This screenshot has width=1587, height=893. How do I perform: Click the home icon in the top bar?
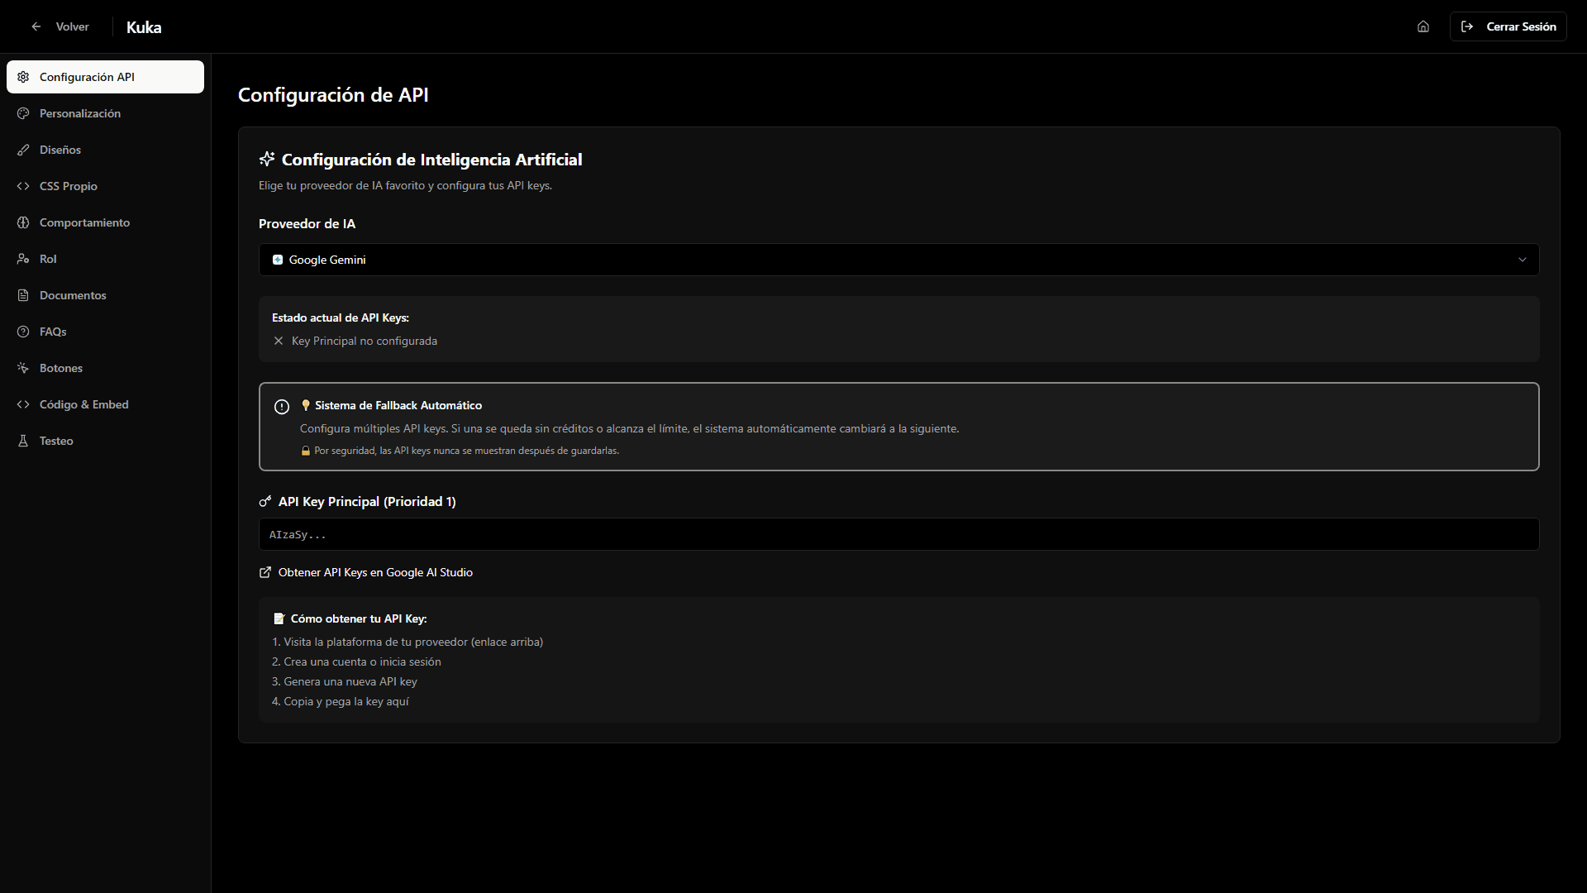pos(1423,26)
